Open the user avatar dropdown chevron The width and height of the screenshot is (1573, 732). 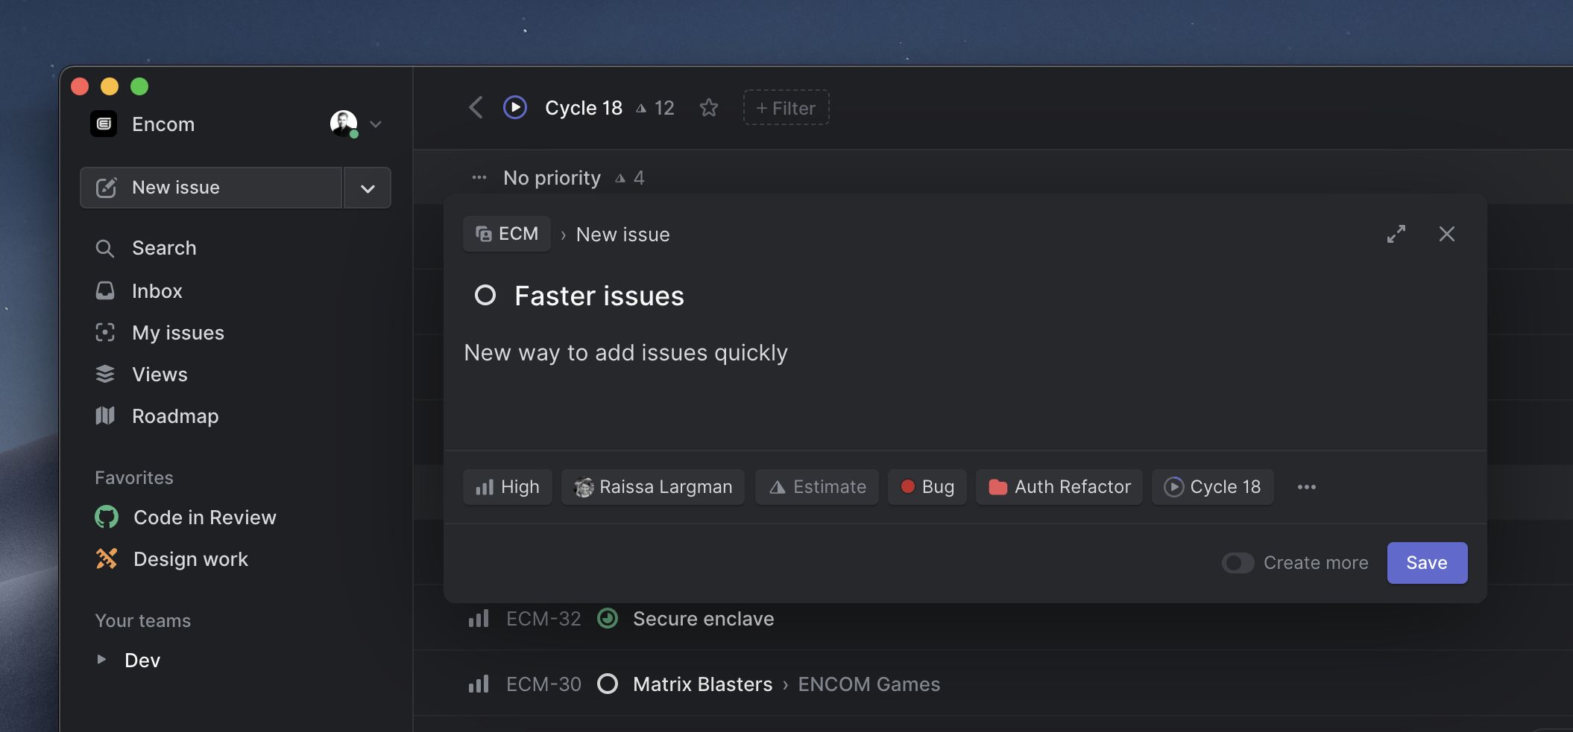point(376,124)
